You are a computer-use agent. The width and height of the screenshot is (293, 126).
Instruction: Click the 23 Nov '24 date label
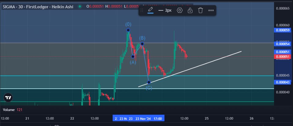(143, 119)
